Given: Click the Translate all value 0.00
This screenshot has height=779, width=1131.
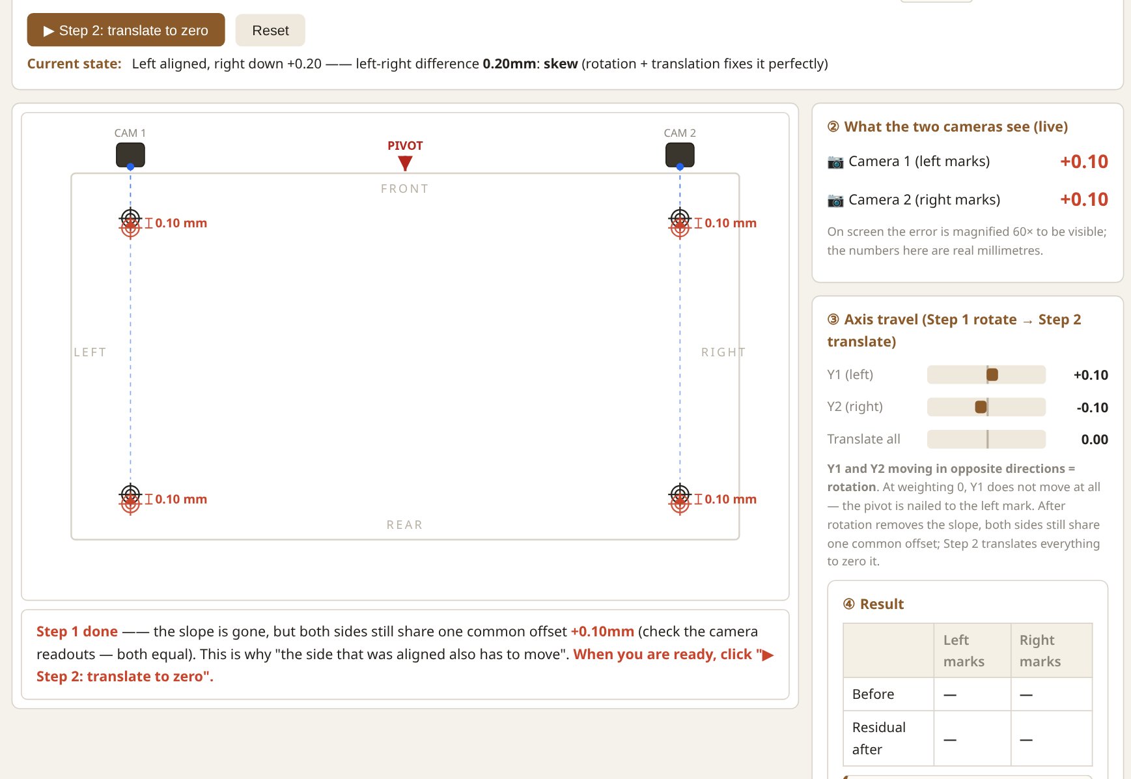Looking at the screenshot, I should coord(1095,440).
